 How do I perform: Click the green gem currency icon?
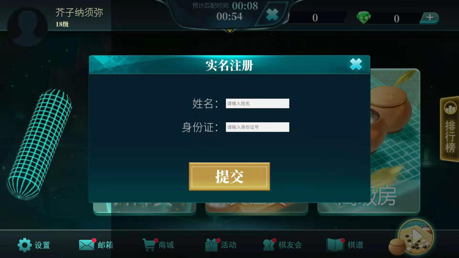(x=364, y=18)
